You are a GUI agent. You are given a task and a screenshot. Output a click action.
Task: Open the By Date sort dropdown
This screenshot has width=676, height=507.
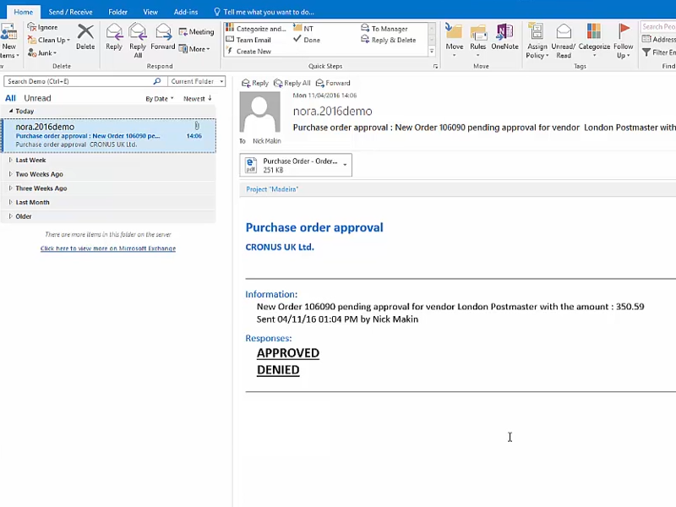click(160, 99)
